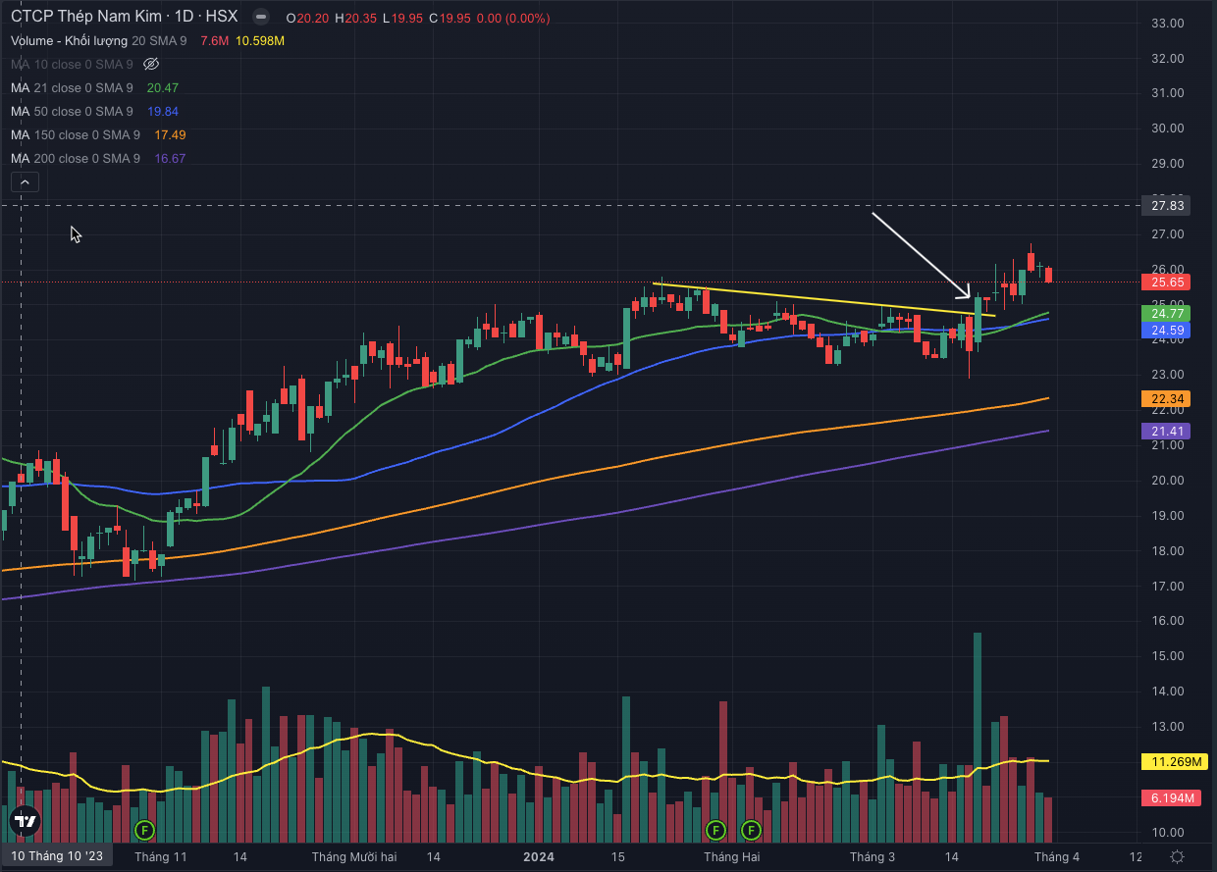Click the 30.00 tick on the price axis
Viewport: 1217px width, 872px height.
coord(1167,128)
